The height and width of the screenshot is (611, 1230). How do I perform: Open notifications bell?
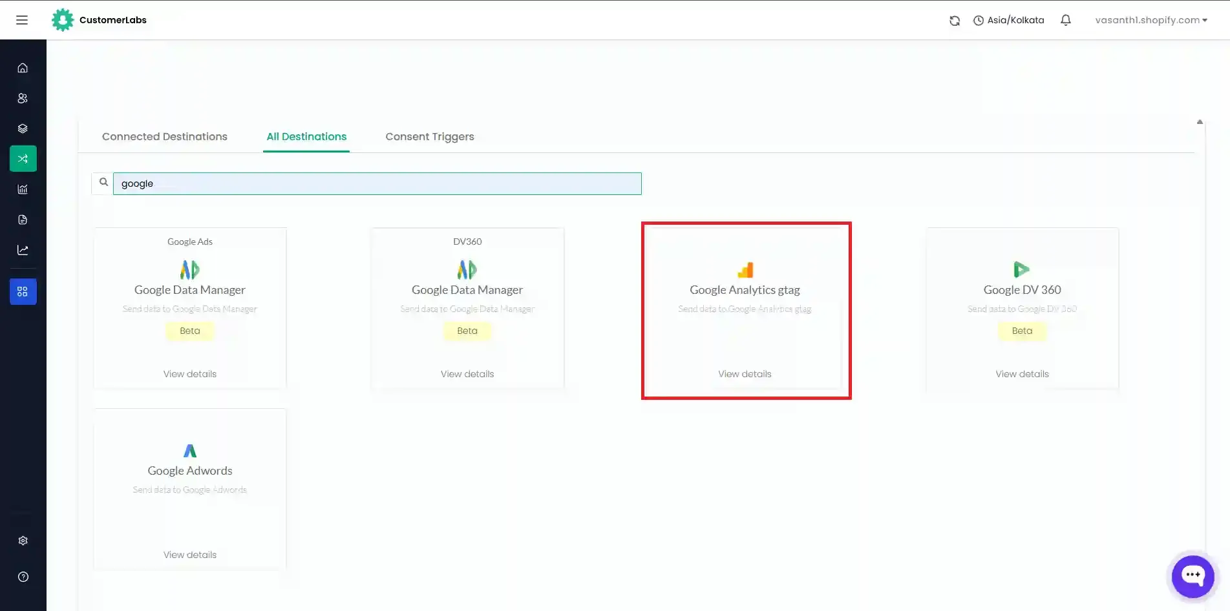point(1066,20)
